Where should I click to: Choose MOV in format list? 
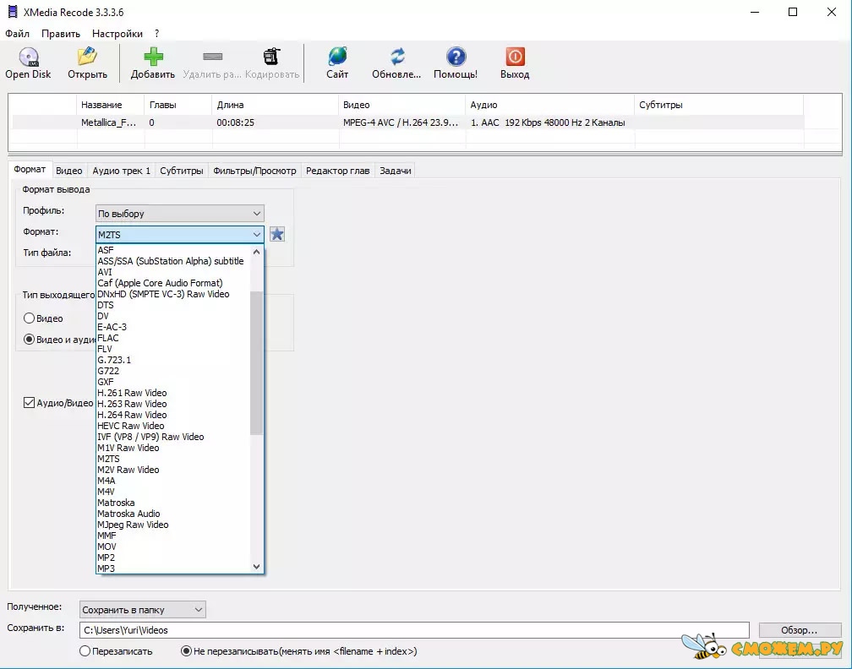click(x=173, y=547)
